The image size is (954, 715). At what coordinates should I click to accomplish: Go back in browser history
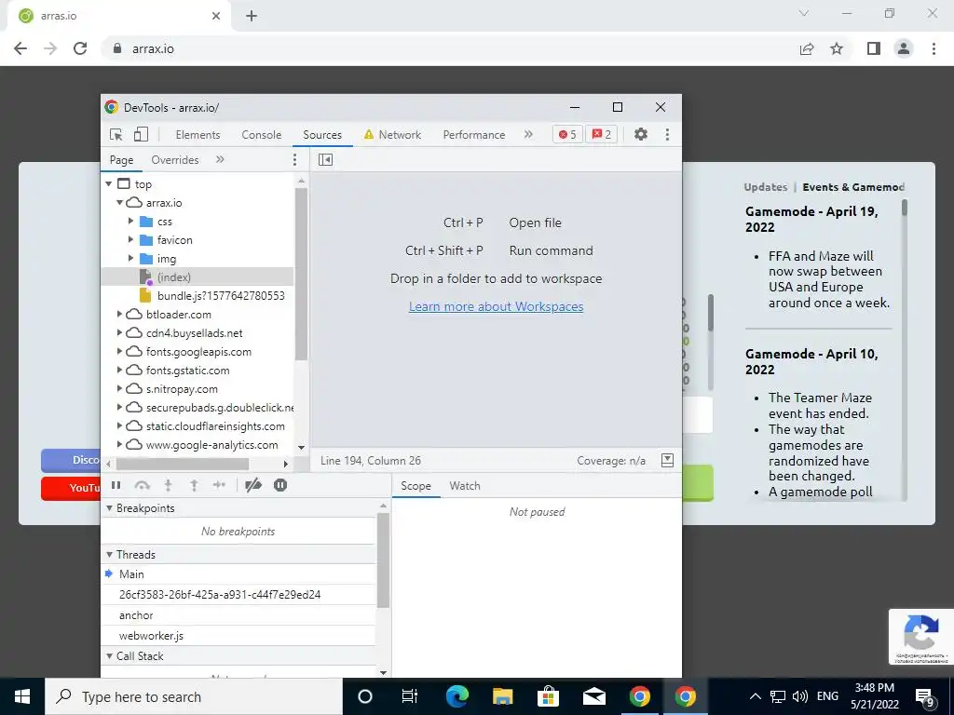click(20, 48)
